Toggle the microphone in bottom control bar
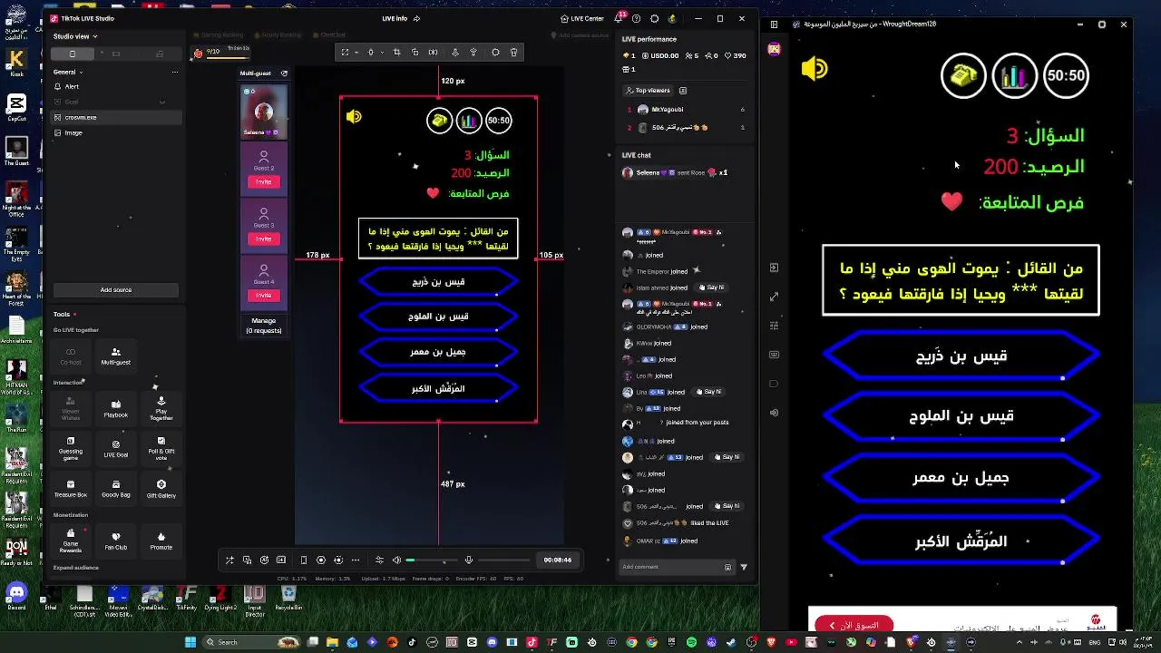This screenshot has width=1161, height=653. click(468, 560)
